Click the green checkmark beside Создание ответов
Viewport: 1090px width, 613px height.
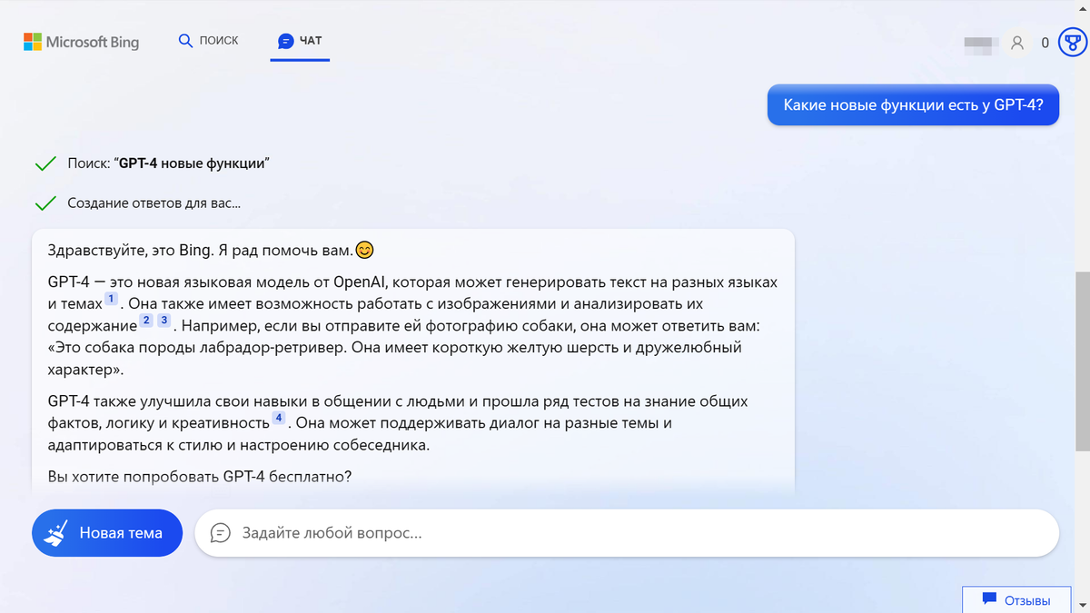point(45,203)
